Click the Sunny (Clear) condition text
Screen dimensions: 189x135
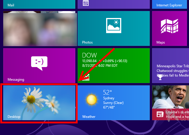pyautogui.click(x=113, y=103)
